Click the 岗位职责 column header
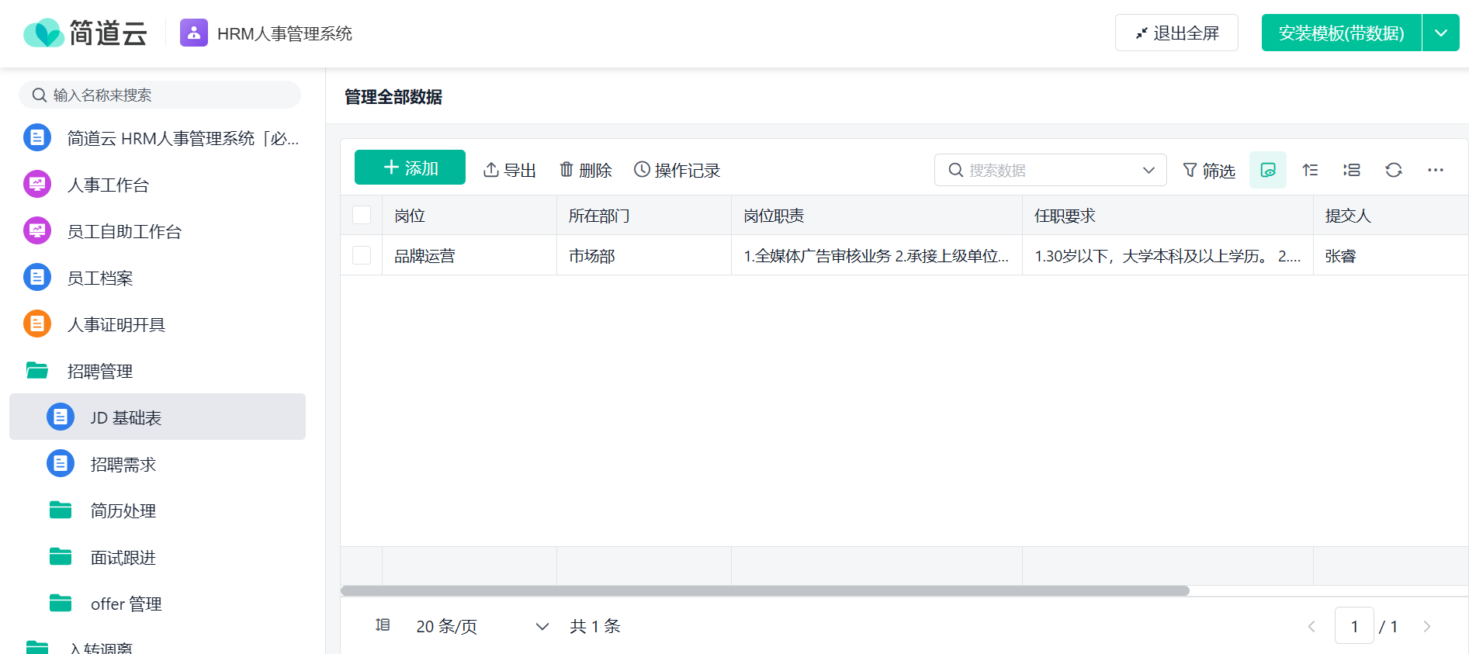1469x654 pixels. (877, 216)
